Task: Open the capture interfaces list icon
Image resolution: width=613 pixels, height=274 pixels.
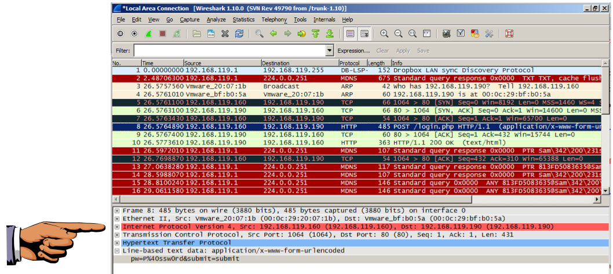Action: (121, 34)
